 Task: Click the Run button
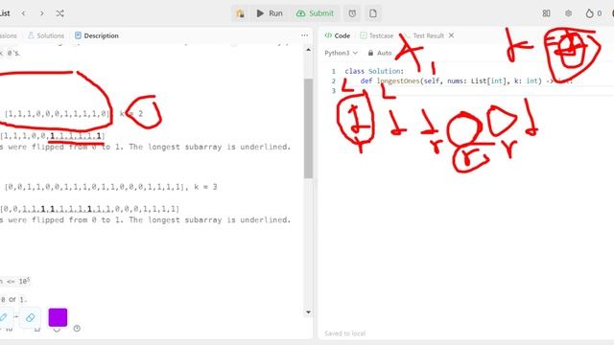point(270,13)
